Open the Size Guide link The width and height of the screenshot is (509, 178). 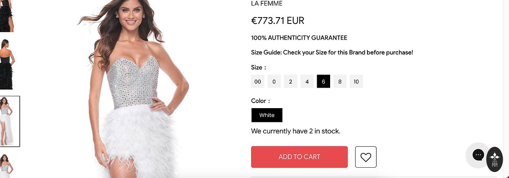(332, 52)
